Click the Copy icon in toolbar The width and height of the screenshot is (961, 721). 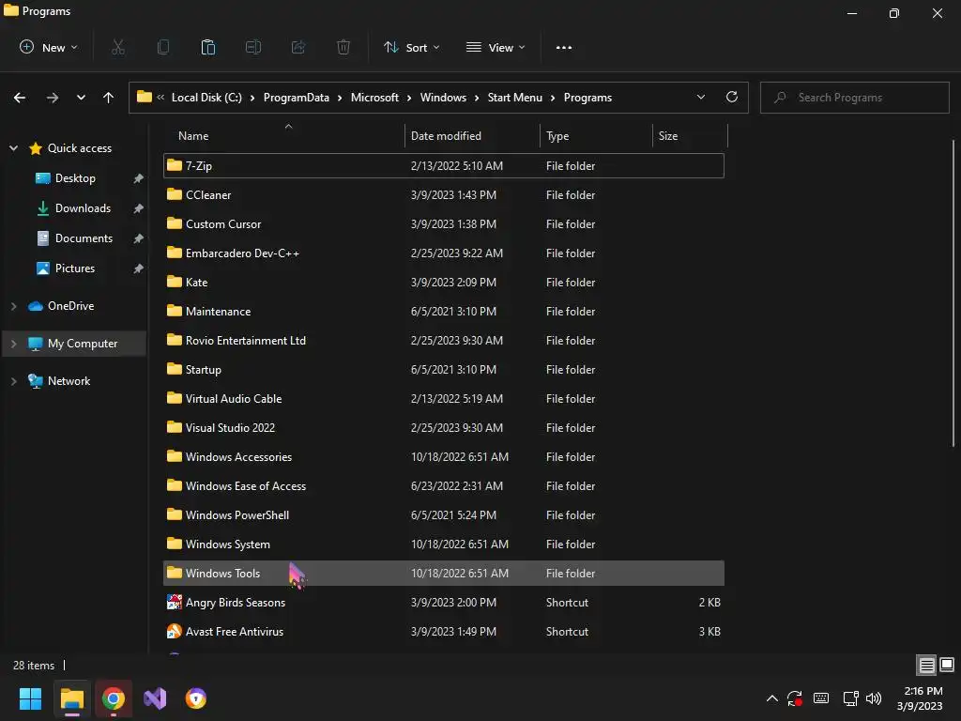(x=163, y=47)
